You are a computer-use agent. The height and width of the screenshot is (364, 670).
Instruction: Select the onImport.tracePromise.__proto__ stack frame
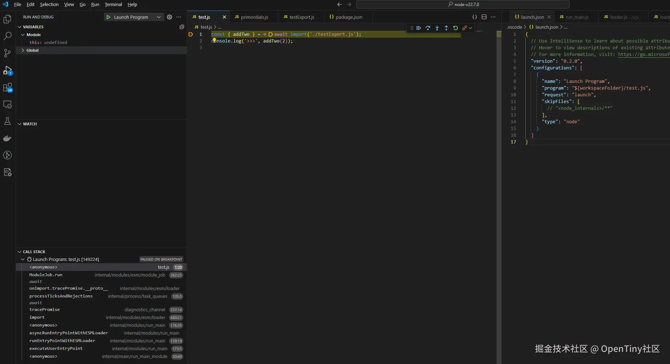click(x=101, y=289)
